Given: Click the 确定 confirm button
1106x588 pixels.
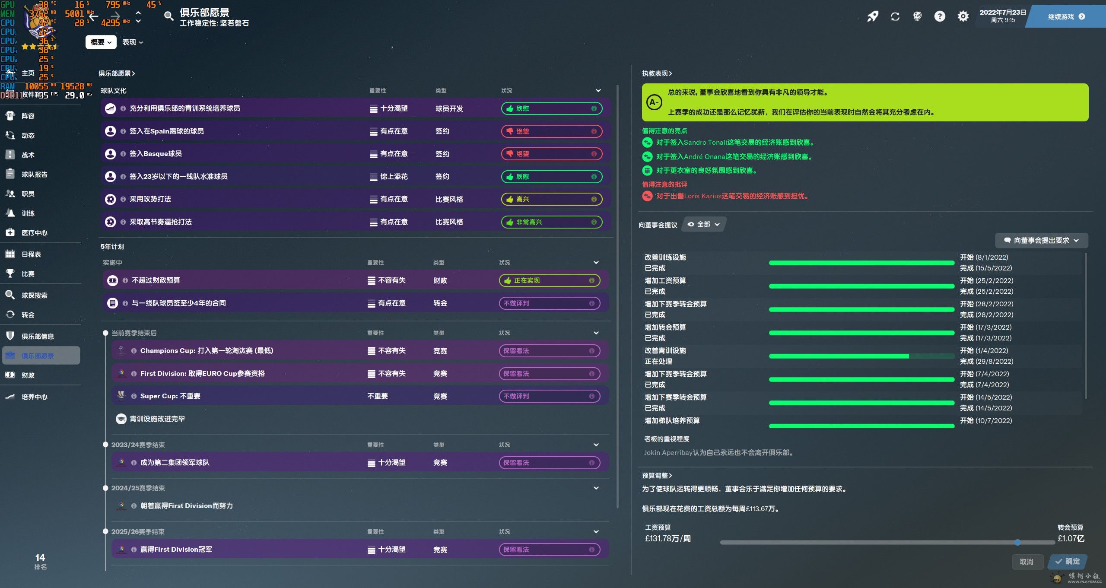Looking at the screenshot, I should (x=1068, y=562).
